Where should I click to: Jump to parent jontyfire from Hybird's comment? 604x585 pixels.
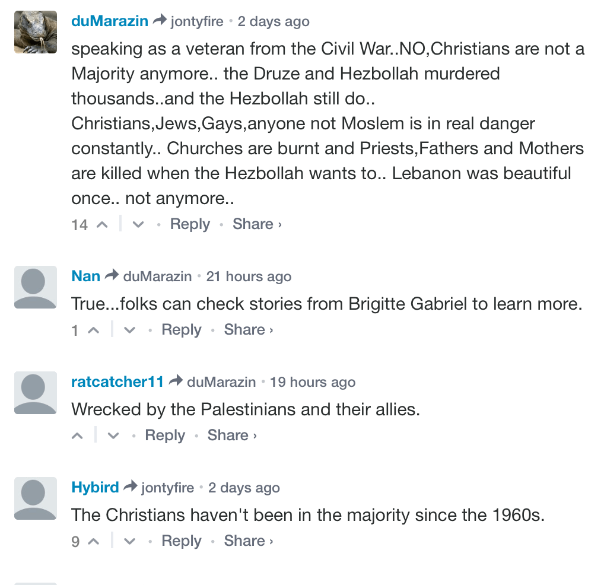pos(167,488)
